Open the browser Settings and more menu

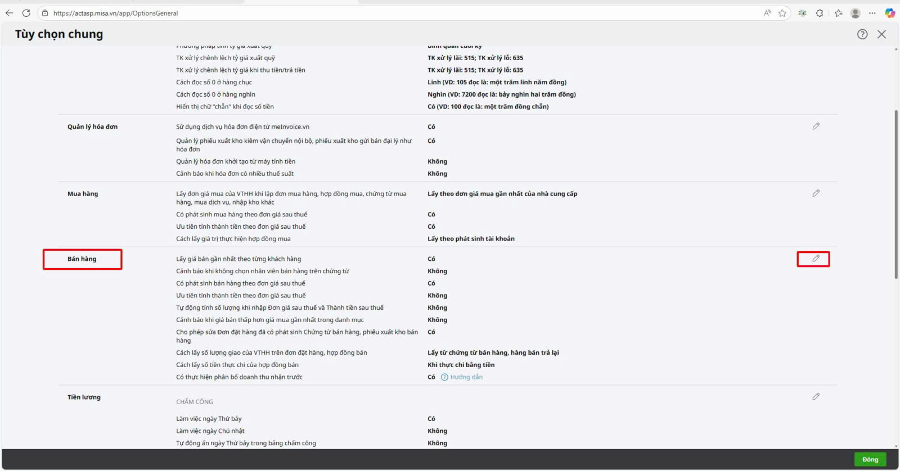coord(872,13)
